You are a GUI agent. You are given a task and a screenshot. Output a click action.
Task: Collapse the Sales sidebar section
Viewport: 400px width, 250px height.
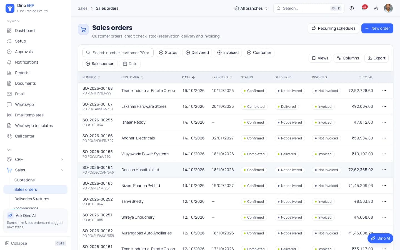coord(35,170)
